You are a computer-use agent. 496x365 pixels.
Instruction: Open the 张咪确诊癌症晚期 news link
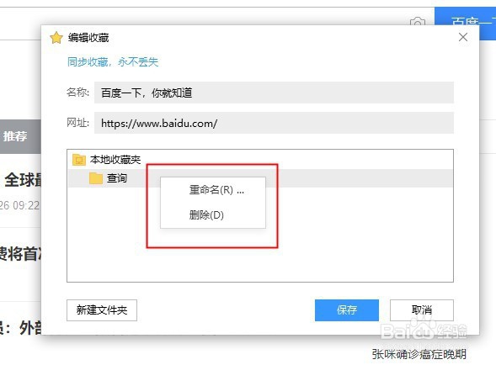pos(419,354)
